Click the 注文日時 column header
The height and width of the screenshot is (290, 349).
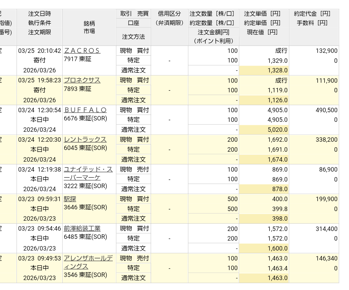coord(40,14)
